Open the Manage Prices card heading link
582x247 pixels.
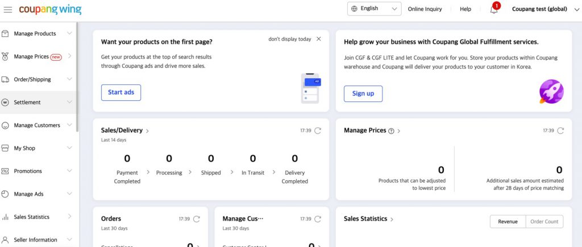coord(372,130)
